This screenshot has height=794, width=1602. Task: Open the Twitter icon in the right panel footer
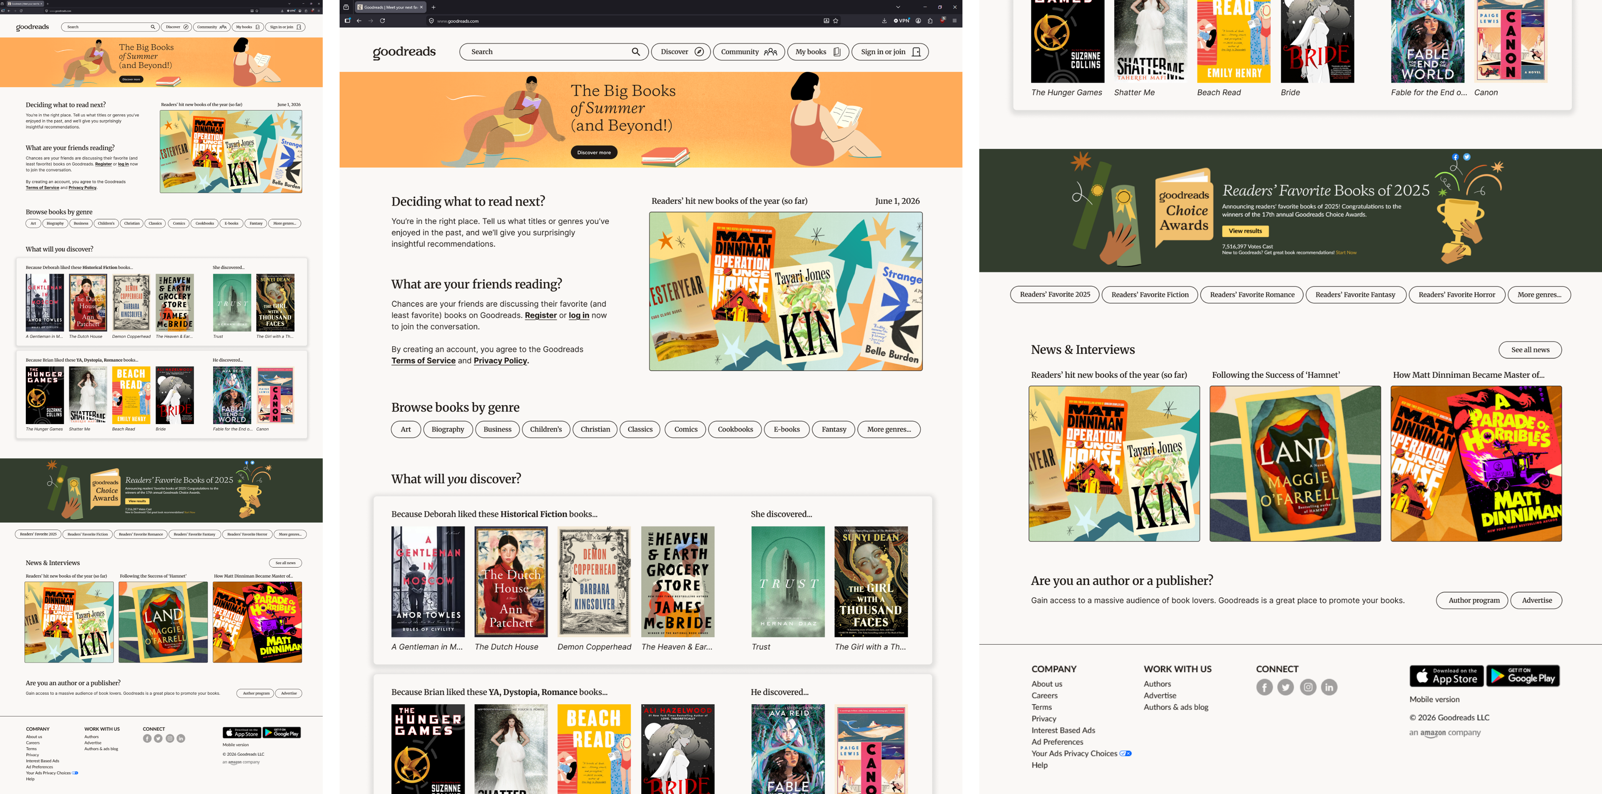pos(1285,687)
